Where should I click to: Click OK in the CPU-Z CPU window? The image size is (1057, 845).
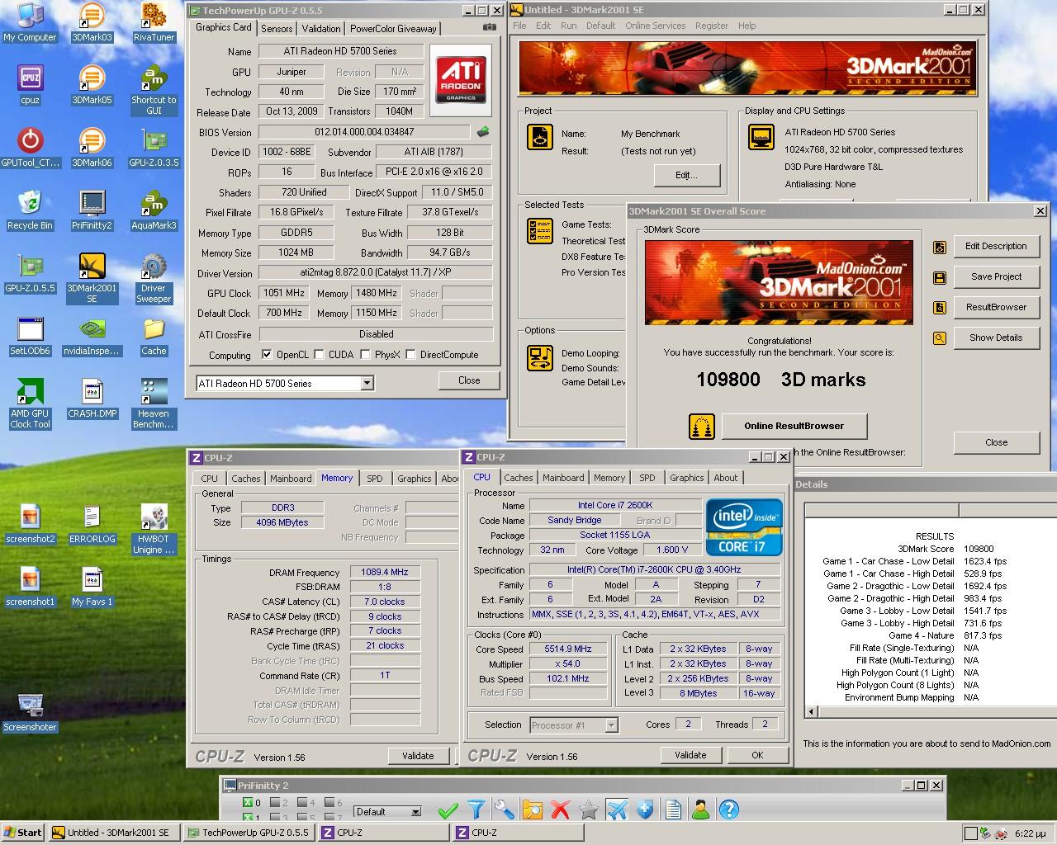(757, 755)
